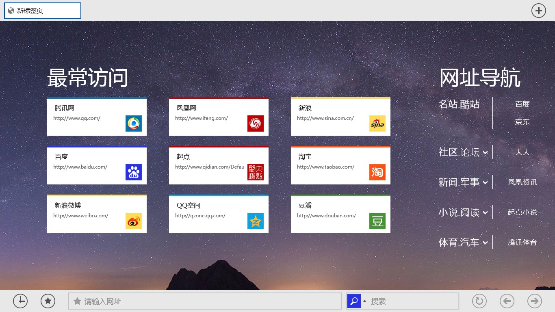Viewport: 555px width, 312px height.
Task: Select 名站.酷站 navigation category
Action: (x=459, y=104)
